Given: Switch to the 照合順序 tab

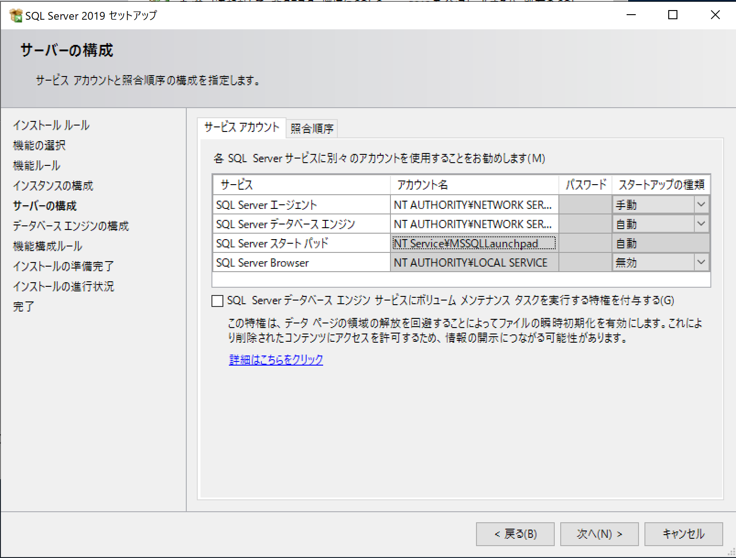Looking at the screenshot, I should 312,128.
